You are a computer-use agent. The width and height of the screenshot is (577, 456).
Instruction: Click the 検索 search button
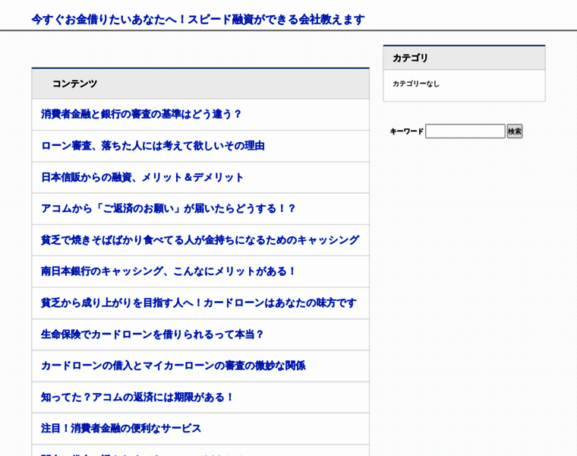515,131
